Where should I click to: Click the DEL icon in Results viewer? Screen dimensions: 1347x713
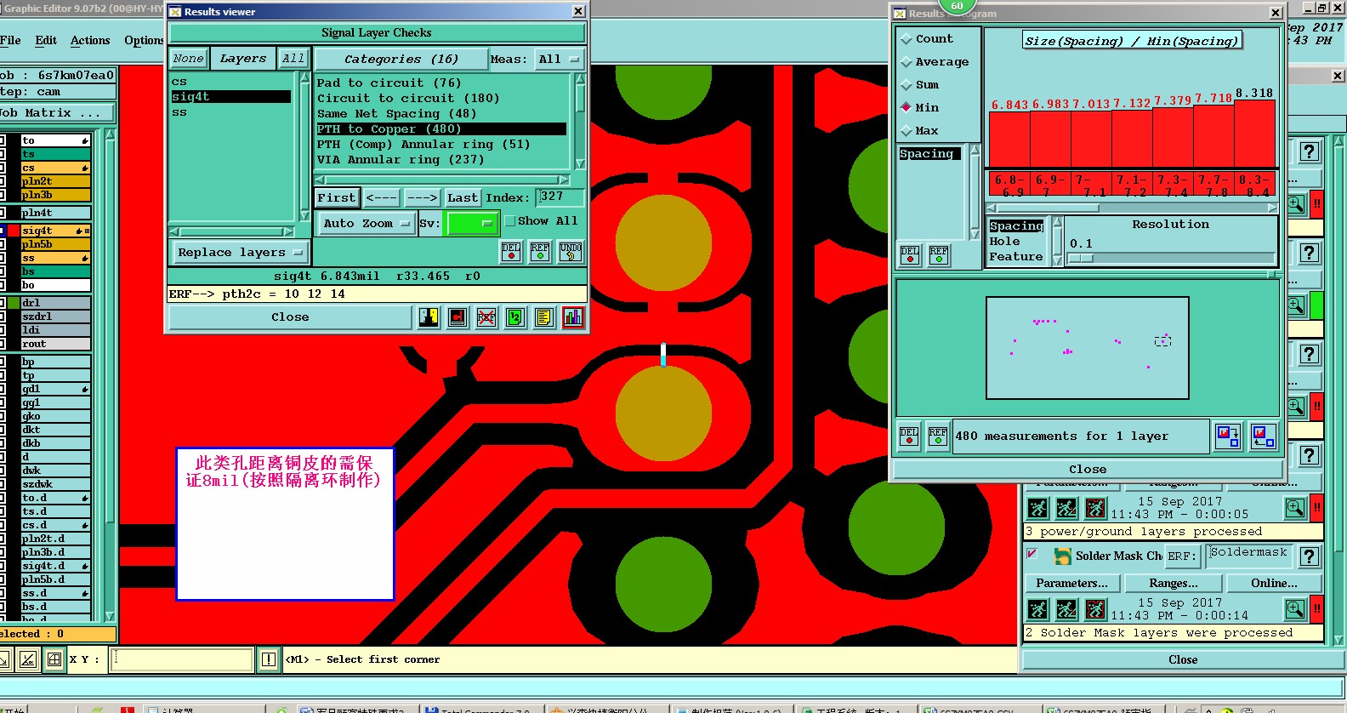tap(511, 252)
